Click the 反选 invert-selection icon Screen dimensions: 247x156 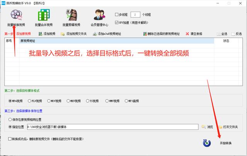pos(233,34)
